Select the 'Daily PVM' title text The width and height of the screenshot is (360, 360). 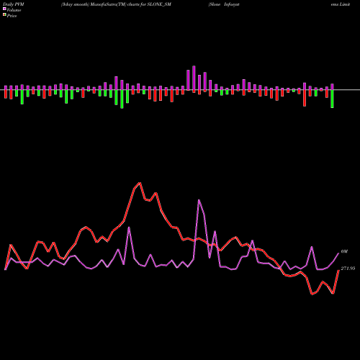(14, 4)
